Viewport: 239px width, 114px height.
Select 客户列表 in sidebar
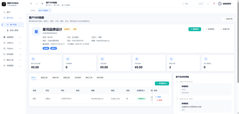pyautogui.click(x=13, y=25)
